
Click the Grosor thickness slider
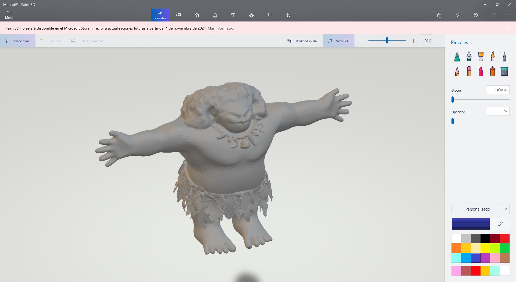[x=481, y=100]
